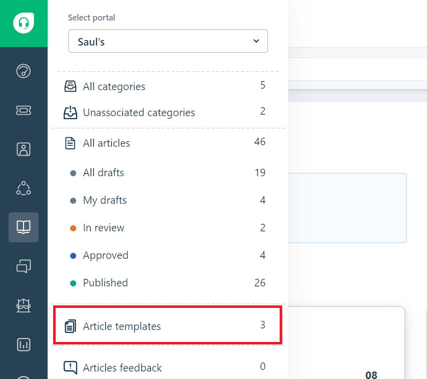This screenshot has height=379, width=427.
Task: Click the blue Approved status dot
Action: tap(73, 256)
